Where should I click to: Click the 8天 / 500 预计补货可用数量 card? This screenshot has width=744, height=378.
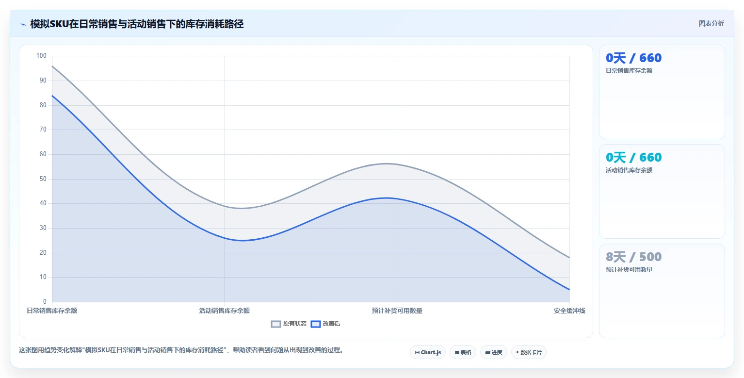[662, 291]
